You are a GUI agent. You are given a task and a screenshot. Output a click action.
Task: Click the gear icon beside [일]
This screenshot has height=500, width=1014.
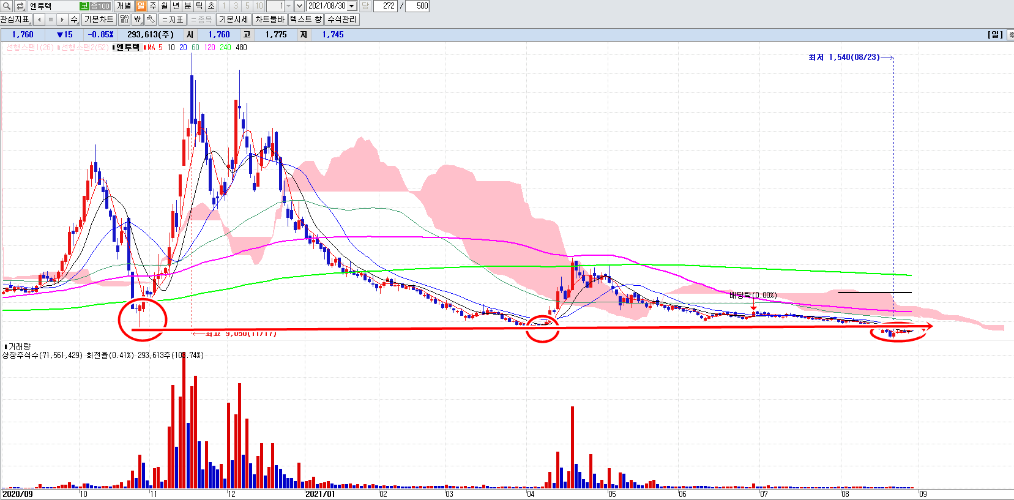click(x=1010, y=35)
